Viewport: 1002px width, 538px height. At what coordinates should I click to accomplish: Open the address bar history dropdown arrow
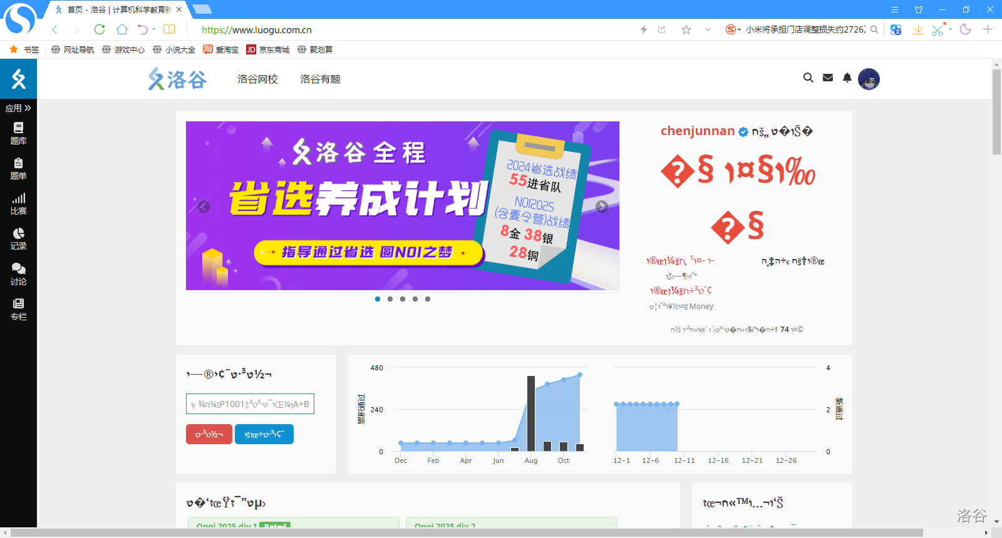click(707, 29)
